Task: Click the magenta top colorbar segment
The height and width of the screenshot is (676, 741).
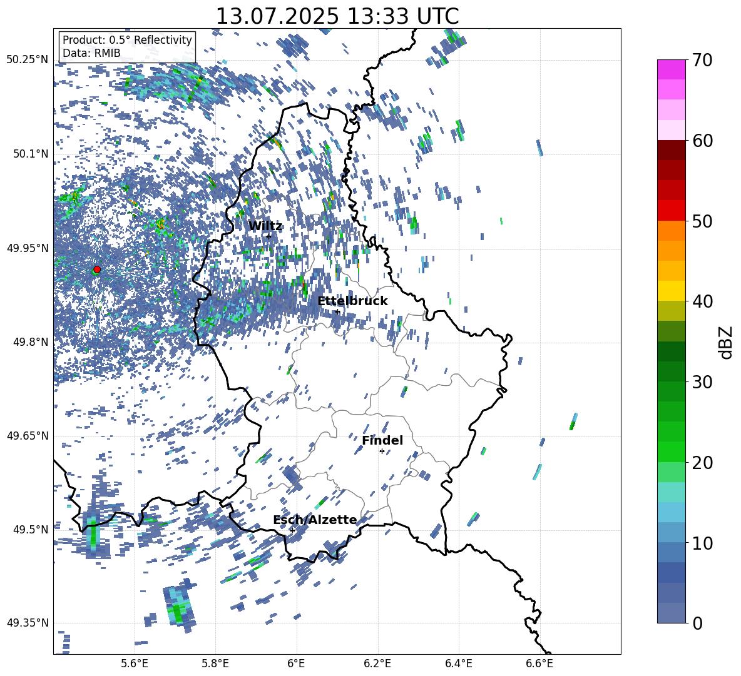Action: [x=671, y=69]
